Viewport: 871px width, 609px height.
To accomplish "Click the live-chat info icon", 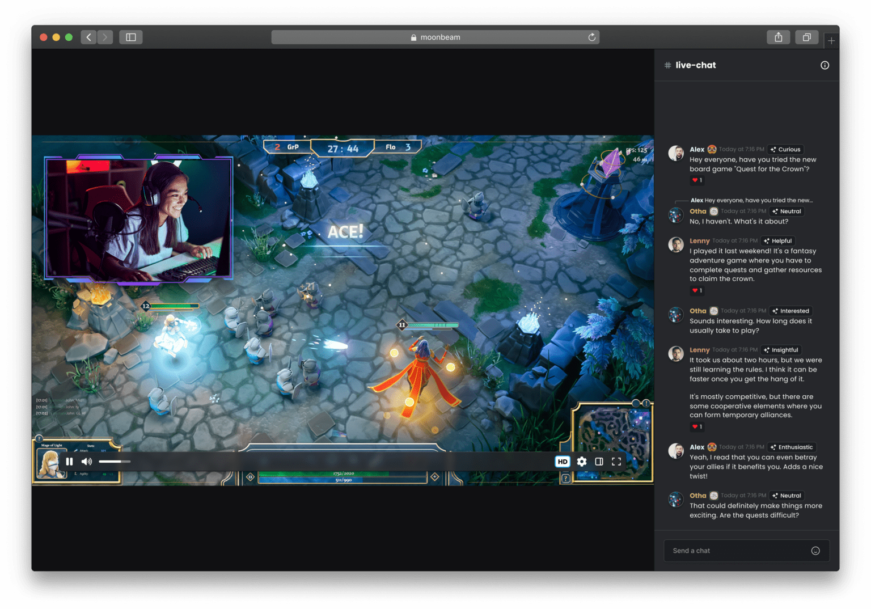I will 825,65.
